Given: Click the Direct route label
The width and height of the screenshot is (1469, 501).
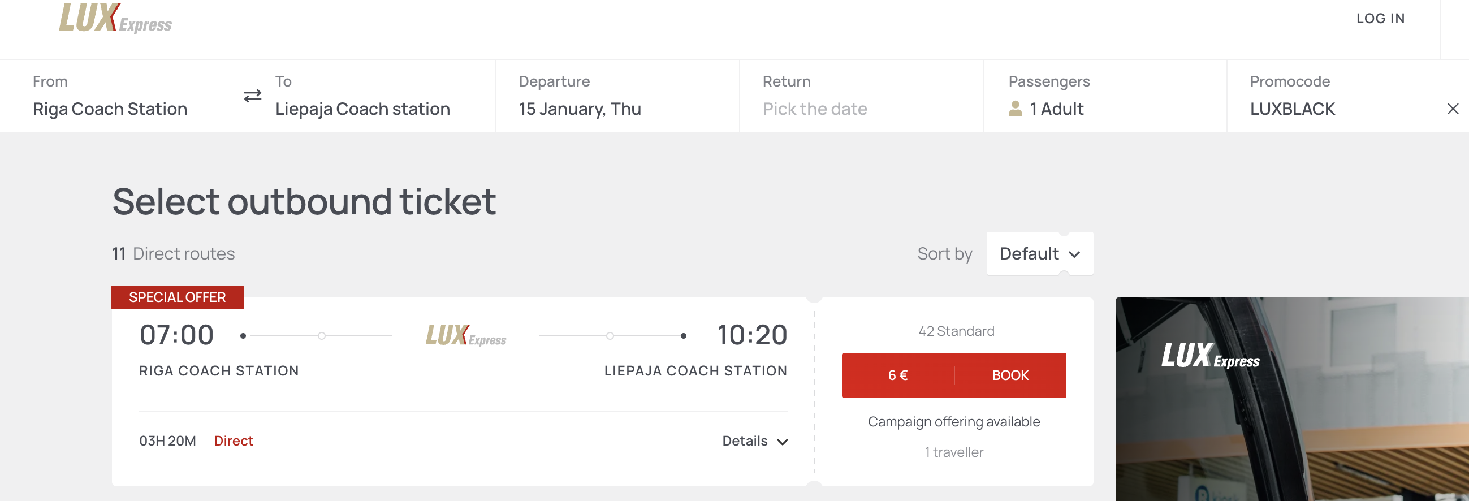Looking at the screenshot, I should click(233, 441).
